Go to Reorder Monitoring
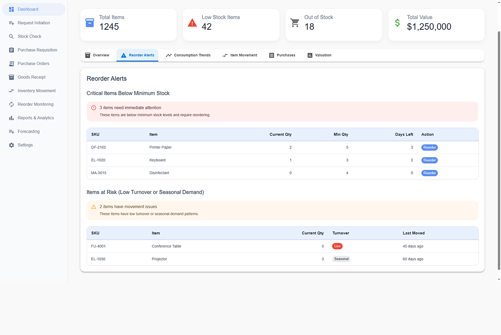This screenshot has width=501, height=335. point(34,104)
